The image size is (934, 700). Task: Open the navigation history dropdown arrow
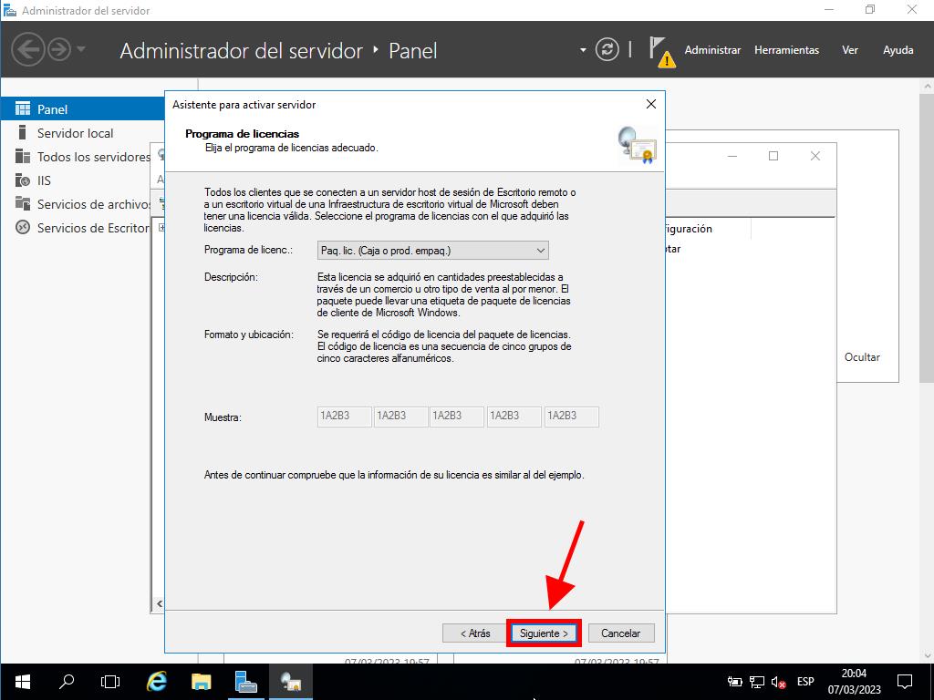click(x=81, y=49)
